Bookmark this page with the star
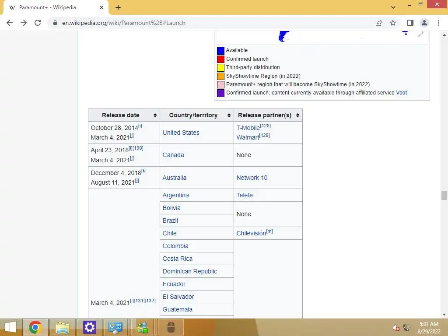 pos(393,23)
